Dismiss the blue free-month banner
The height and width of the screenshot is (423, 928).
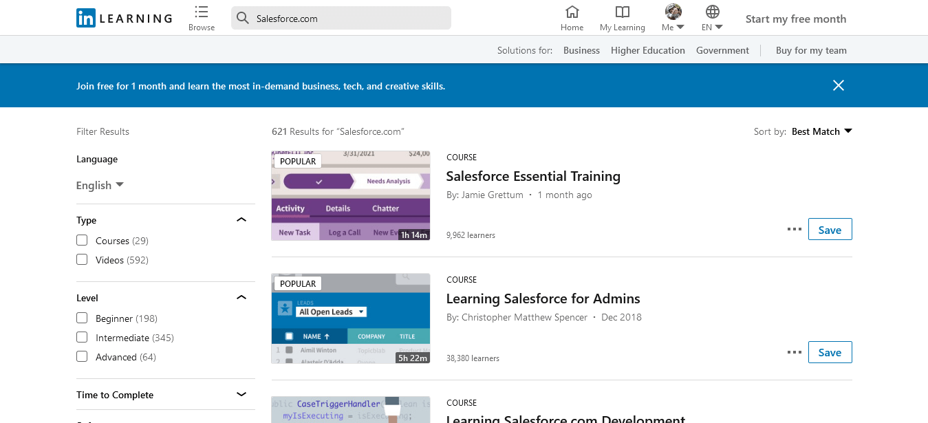point(838,86)
